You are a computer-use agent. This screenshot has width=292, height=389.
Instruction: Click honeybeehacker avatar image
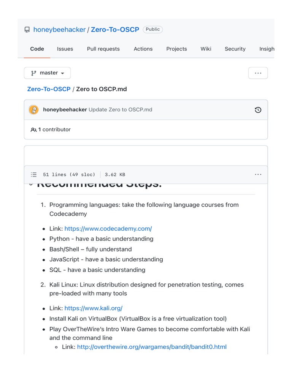pos(34,110)
